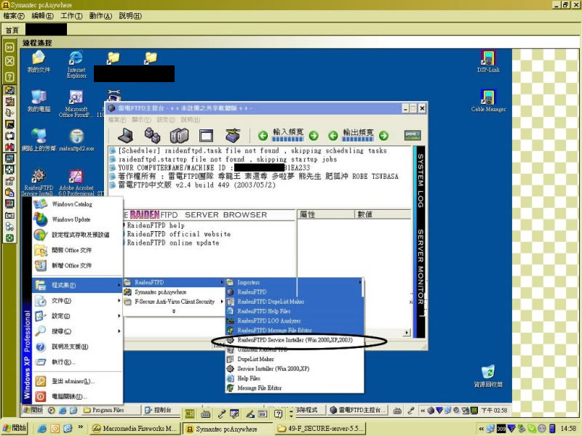Open the Cable Manager desktop icon
Viewport: 582px width, 436px height.
pos(488,101)
